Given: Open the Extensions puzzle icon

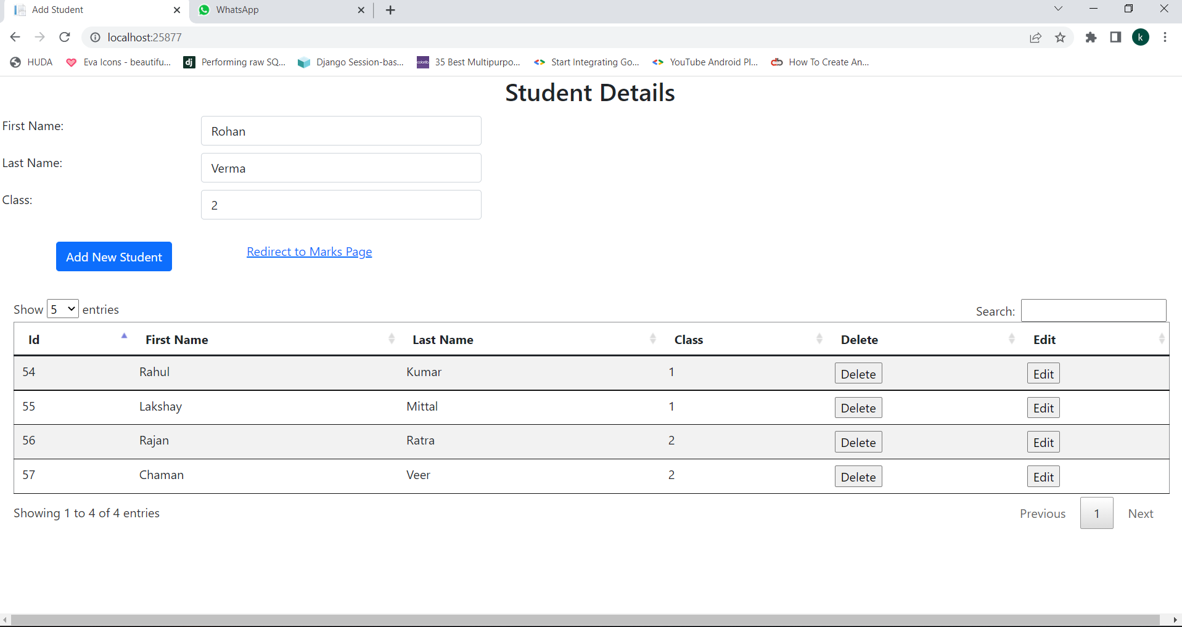Looking at the screenshot, I should point(1091,38).
